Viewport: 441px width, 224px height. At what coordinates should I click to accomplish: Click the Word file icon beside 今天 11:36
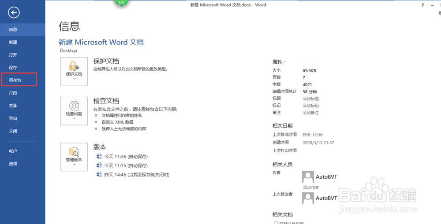pyautogui.click(x=99, y=156)
